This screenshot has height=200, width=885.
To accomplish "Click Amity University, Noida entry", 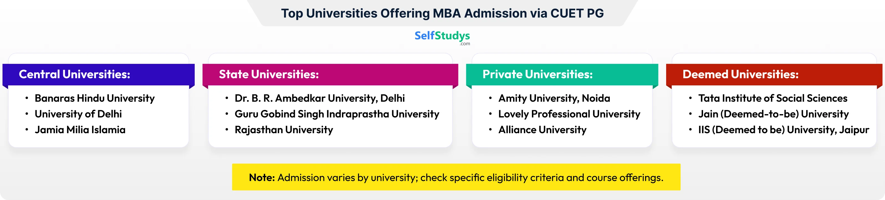I will pos(554,98).
